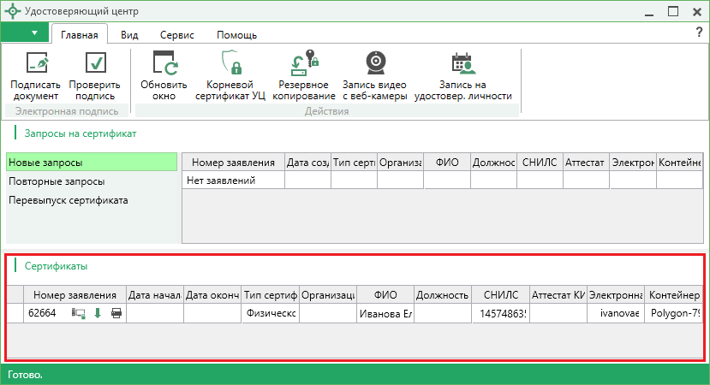Click the Проверить подпись icon
Image resolution: width=710 pixels, height=385 pixels.
click(x=94, y=64)
